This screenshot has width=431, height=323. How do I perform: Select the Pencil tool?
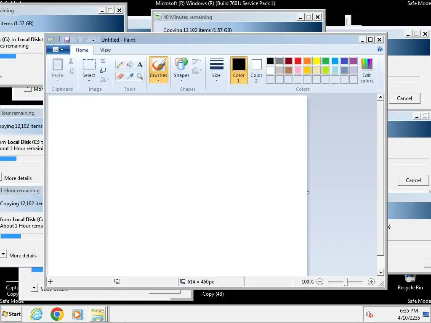coord(120,64)
